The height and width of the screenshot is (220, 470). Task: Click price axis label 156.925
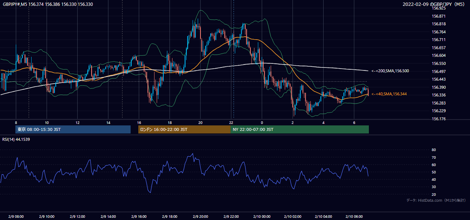pyautogui.click(x=439, y=8)
